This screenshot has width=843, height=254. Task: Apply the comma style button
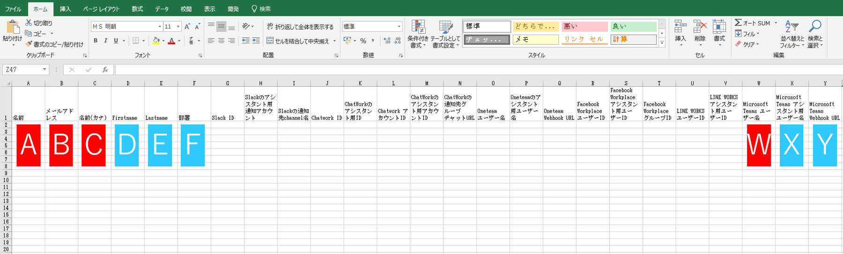[x=373, y=41]
